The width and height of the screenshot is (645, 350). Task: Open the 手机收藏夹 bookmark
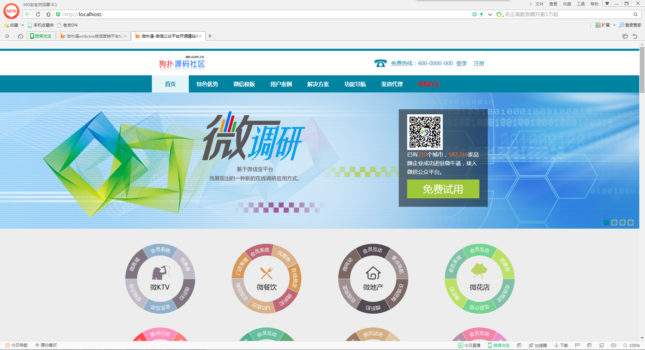pyautogui.click(x=41, y=25)
